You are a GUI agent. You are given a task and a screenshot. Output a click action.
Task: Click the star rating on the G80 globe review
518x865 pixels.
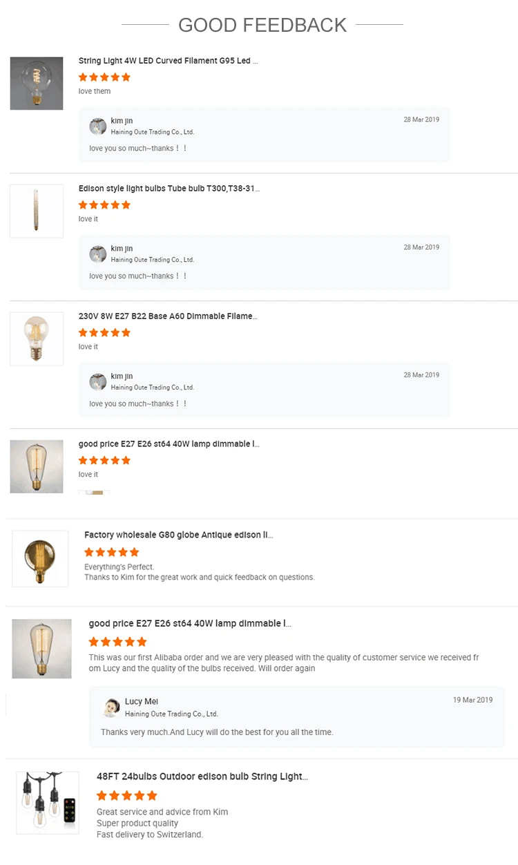tap(111, 552)
